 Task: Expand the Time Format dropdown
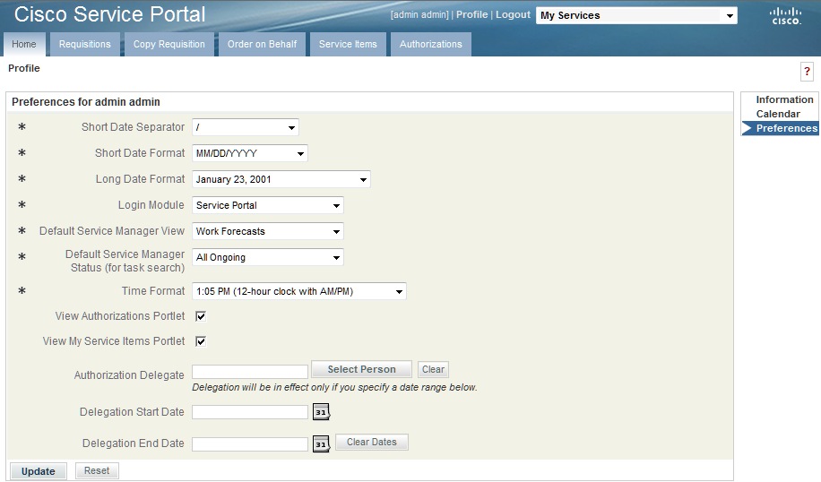tap(299, 291)
